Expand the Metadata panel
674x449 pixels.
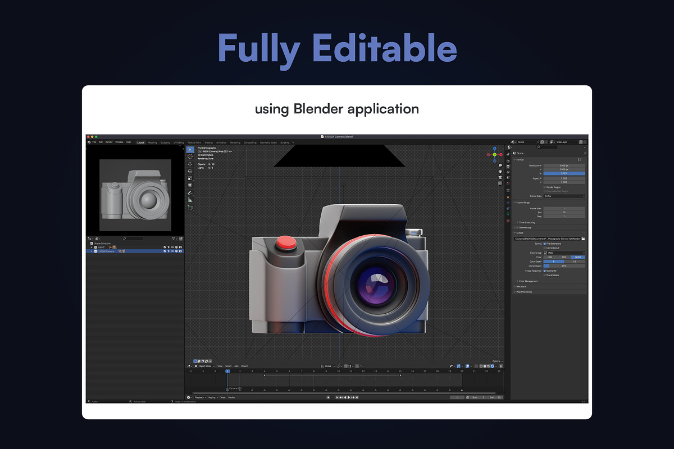tap(514, 287)
